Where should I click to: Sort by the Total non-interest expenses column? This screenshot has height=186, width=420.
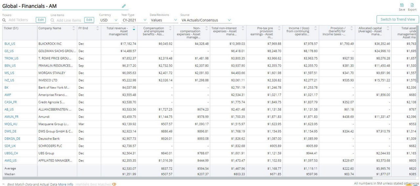coord(243,28)
